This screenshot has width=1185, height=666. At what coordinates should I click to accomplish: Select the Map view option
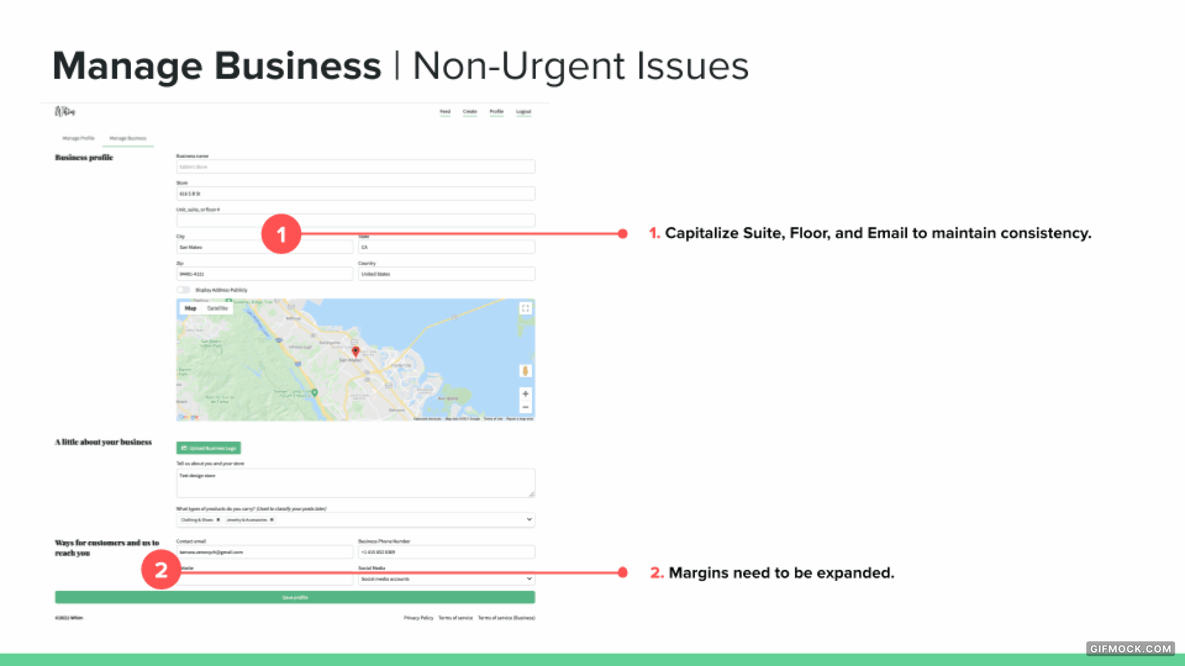click(191, 308)
